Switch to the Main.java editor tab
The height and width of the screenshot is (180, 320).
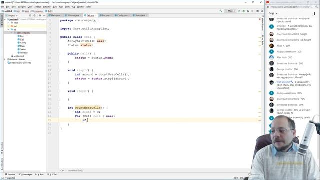click(54, 15)
